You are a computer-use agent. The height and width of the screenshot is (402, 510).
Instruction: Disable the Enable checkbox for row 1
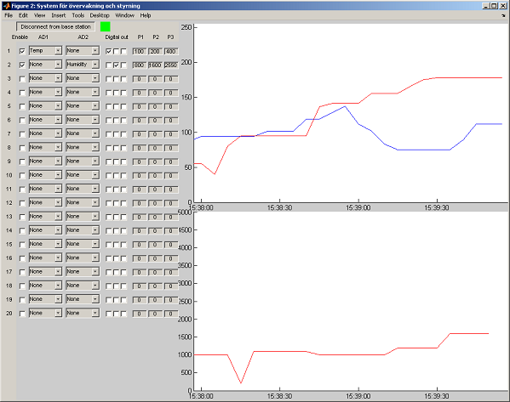point(22,51)
